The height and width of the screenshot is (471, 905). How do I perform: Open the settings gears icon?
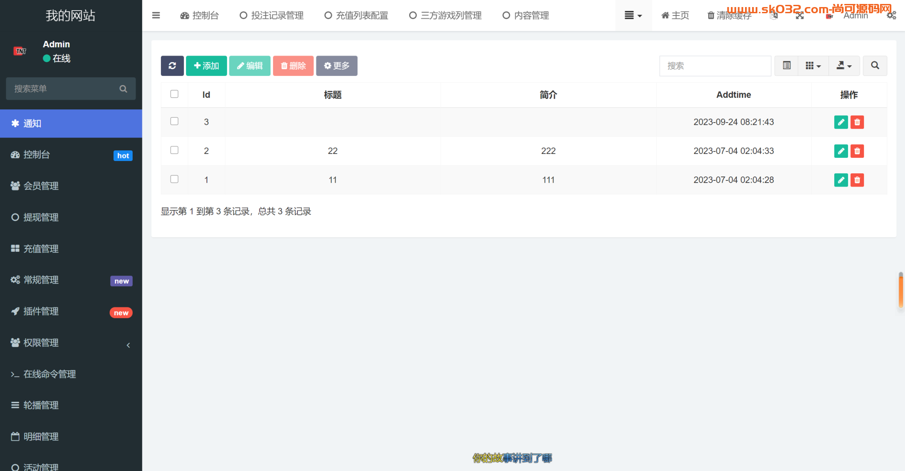pyautogui.click(x=892, y=15)
